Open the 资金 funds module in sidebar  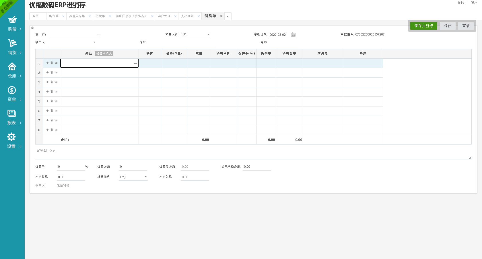tap(12, 94)
